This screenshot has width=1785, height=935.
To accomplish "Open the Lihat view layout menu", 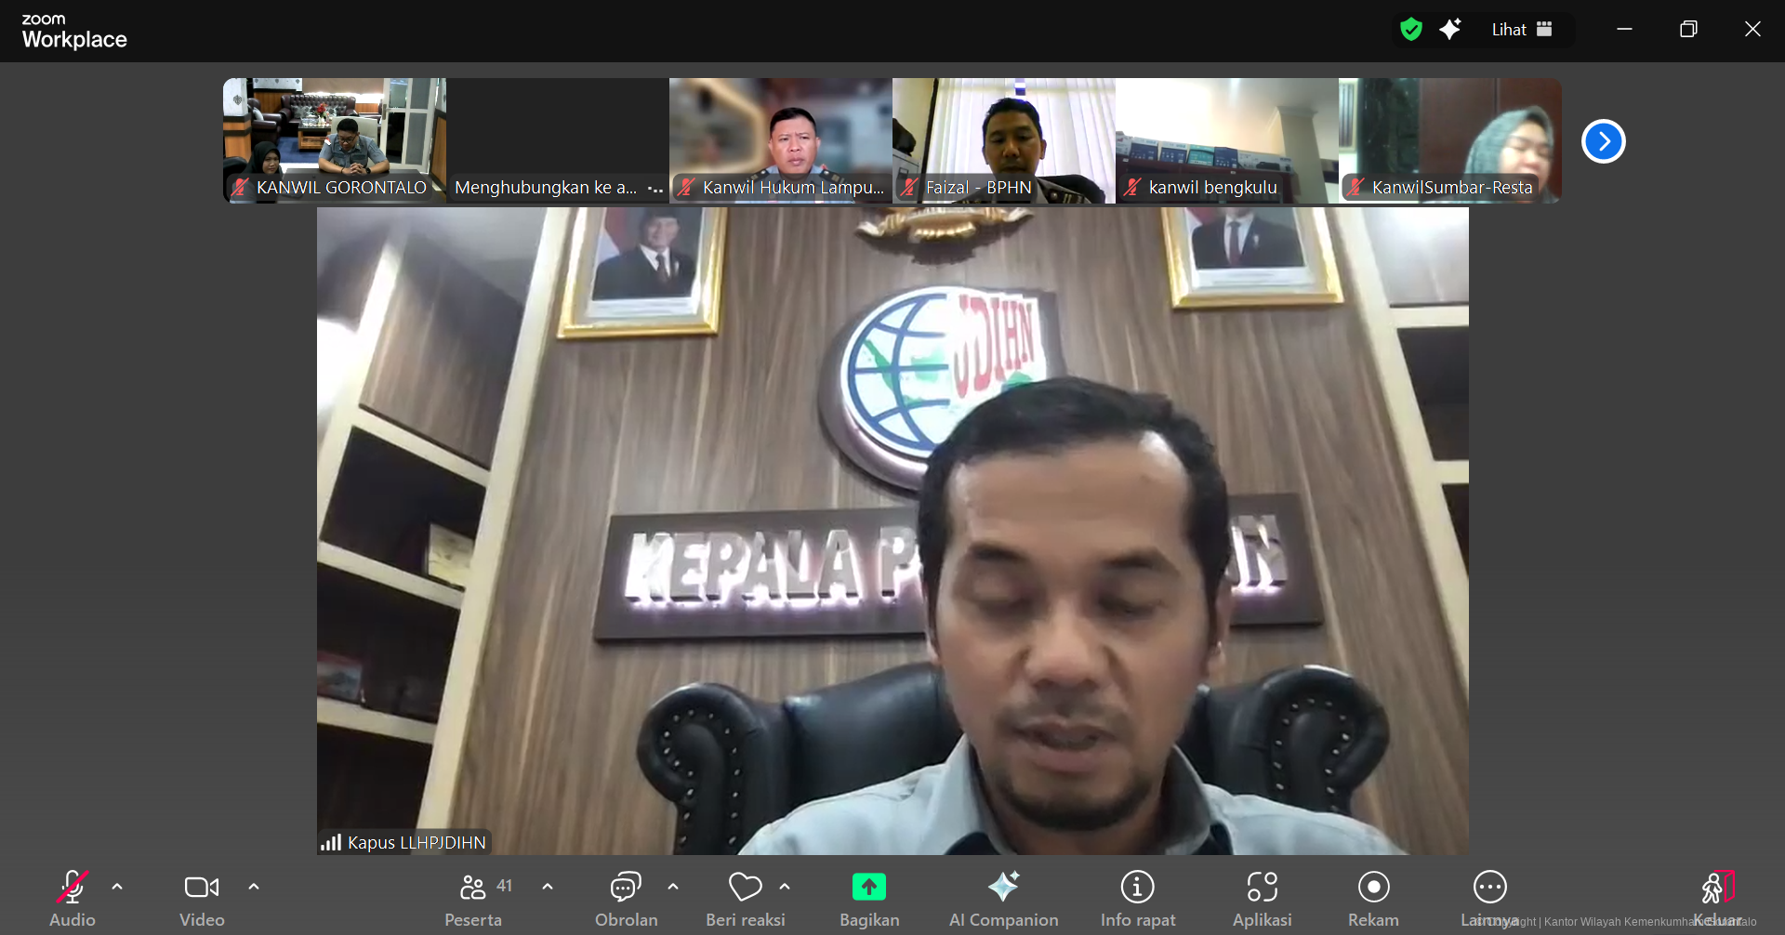I will coord(1522,30).
